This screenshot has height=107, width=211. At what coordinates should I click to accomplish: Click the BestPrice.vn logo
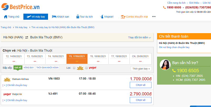(x=20, y=7)
